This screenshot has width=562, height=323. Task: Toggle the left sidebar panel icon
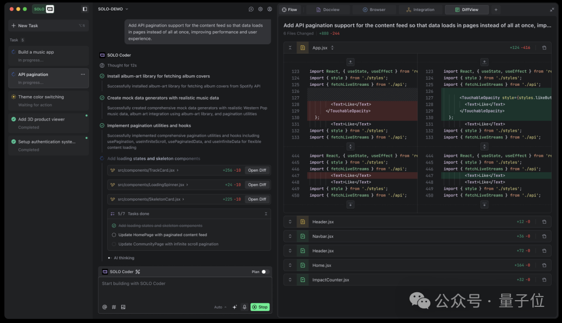(x=85, y=9)
